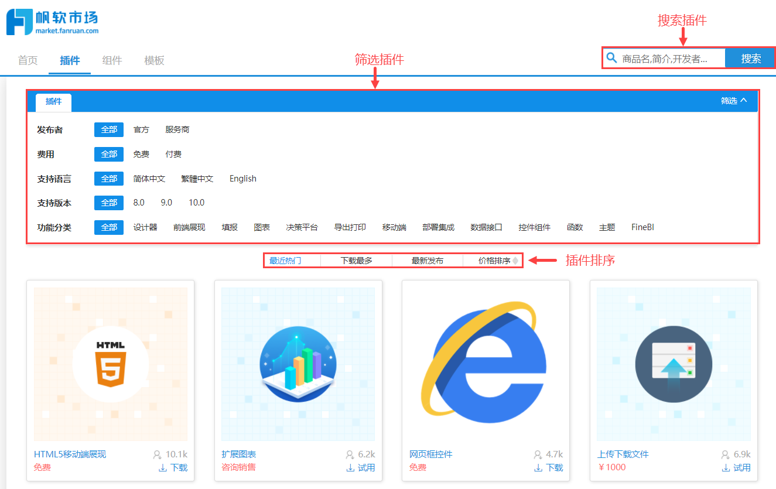
Task: Filter category by 函数
Action: [x=575, y=227]
